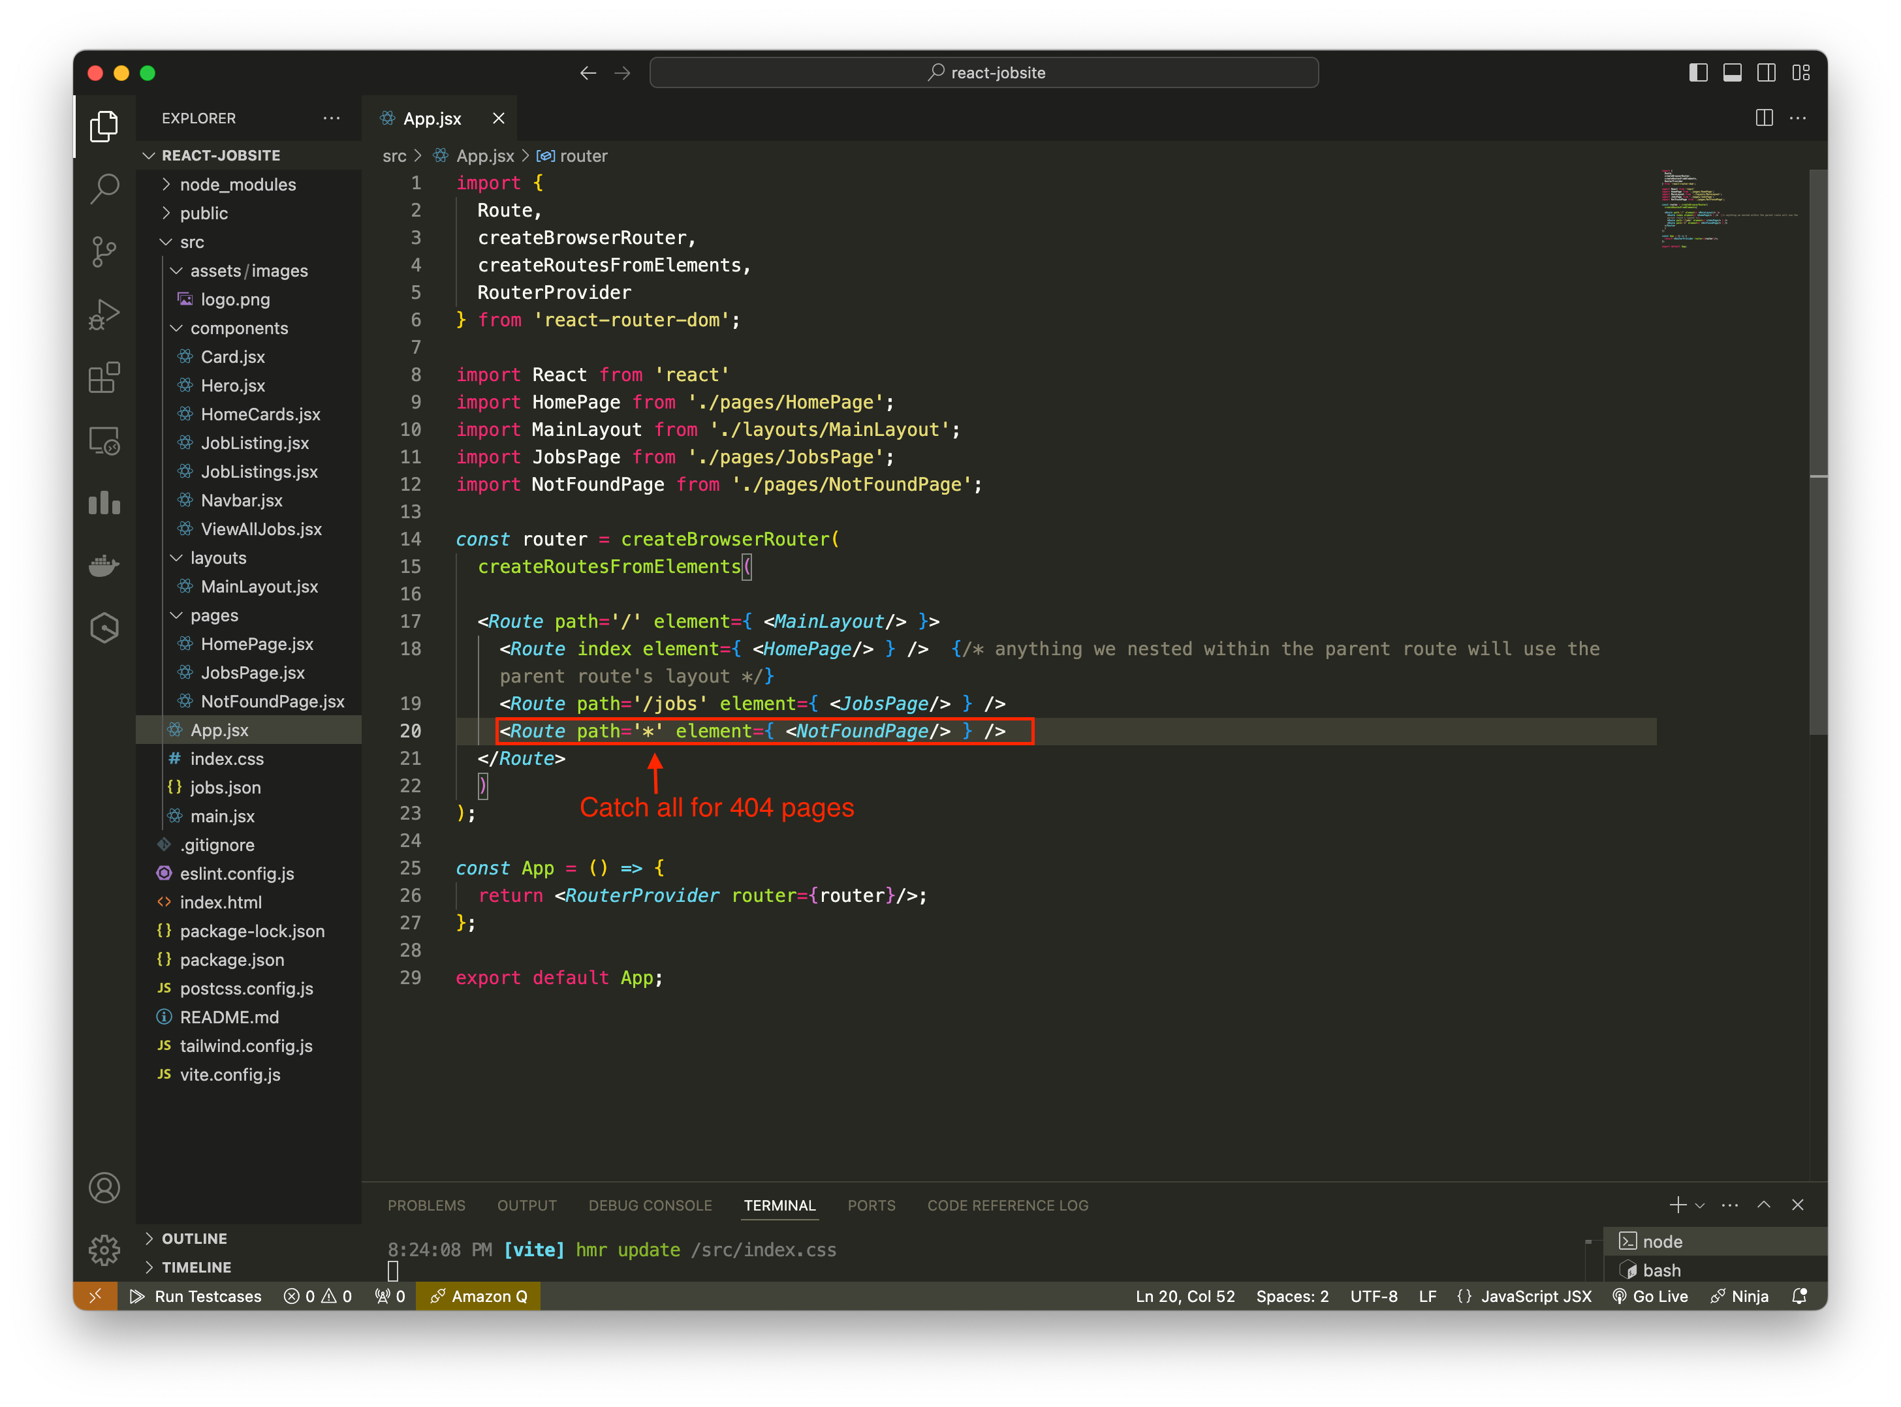This screenshot has height=1407, width=1901.
Task: Expand the public folder
Action: 249,213
